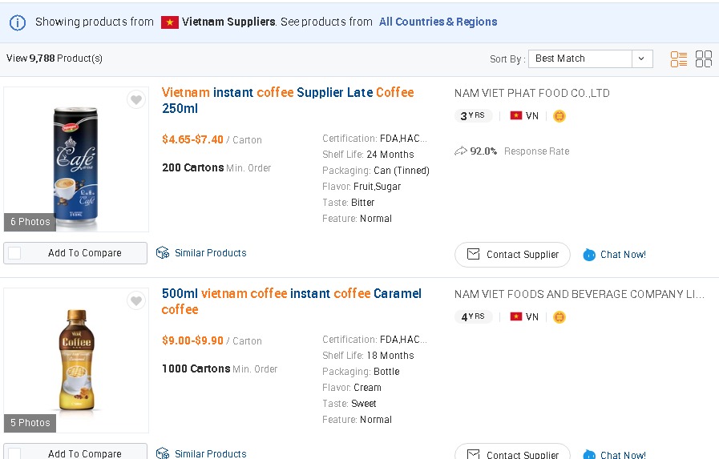Favorite the Late Coffee 250ml product heart

[136, 99]
